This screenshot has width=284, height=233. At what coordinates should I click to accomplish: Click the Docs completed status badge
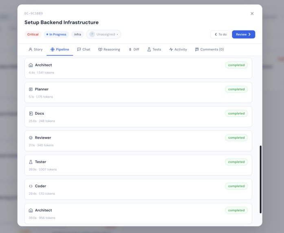coord(236,113)
